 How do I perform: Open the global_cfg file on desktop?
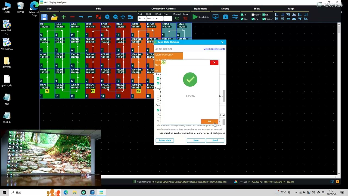pyautogui.click(x=7, y=81)
